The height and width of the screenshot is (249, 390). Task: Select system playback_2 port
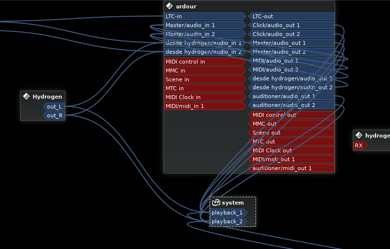[227, 221]
